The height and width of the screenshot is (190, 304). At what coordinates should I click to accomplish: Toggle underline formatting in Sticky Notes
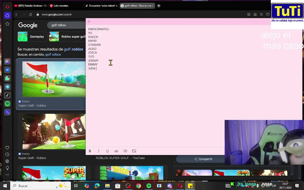107,151
